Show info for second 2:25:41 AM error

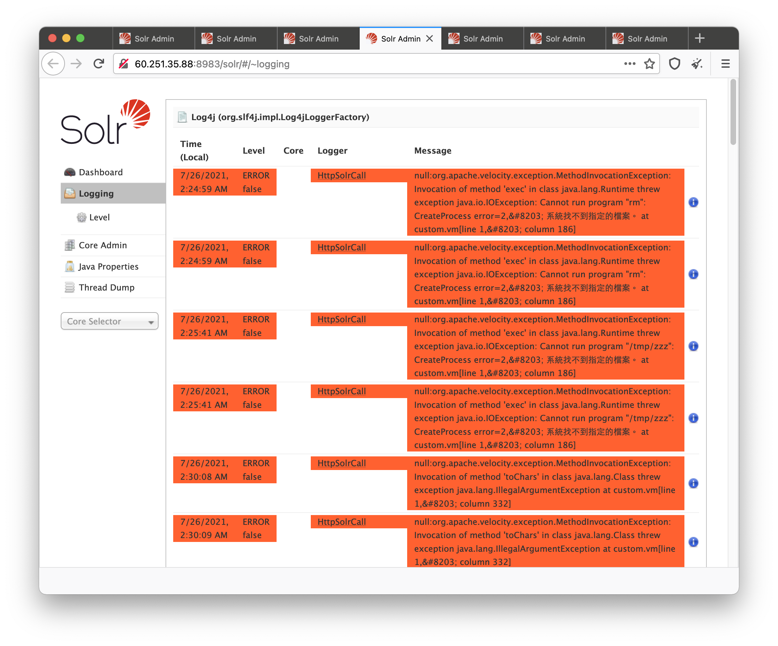click(693, 418)
